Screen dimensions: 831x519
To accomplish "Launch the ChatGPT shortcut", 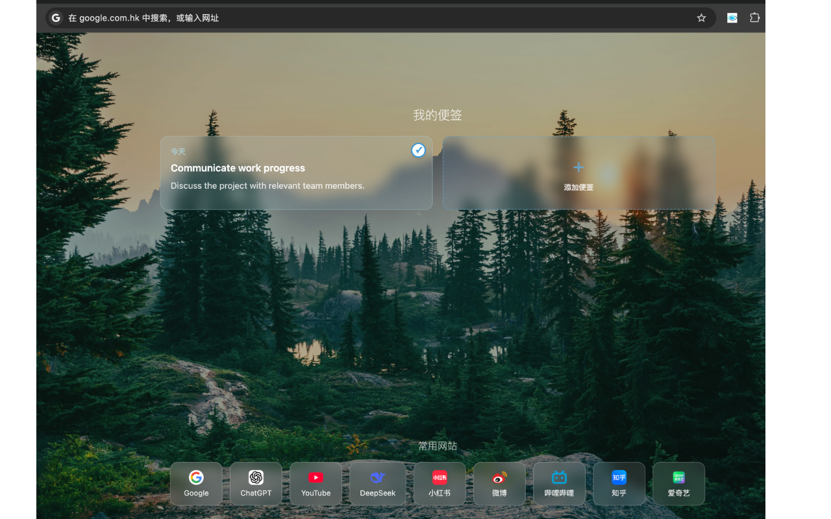I will tap(256, 483).
